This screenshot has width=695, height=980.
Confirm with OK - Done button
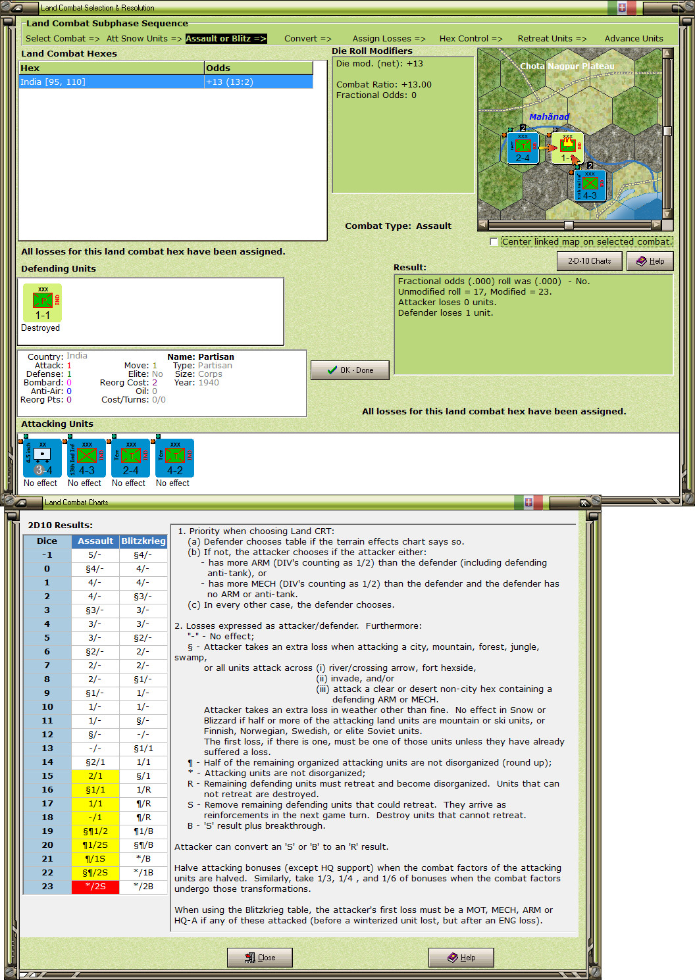(x=350, y=370)
